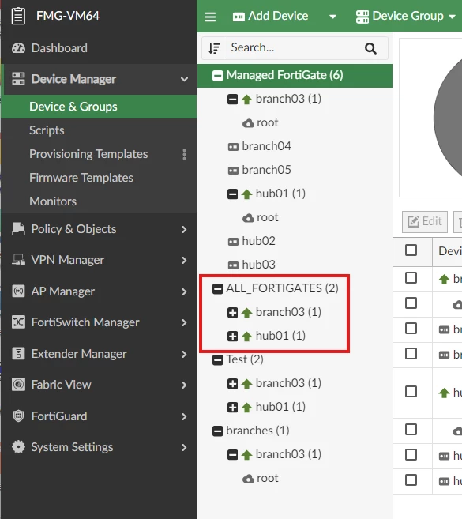Viewport: 462px width, 519px height.
Task: Click the Edit button
Action: 425,222
